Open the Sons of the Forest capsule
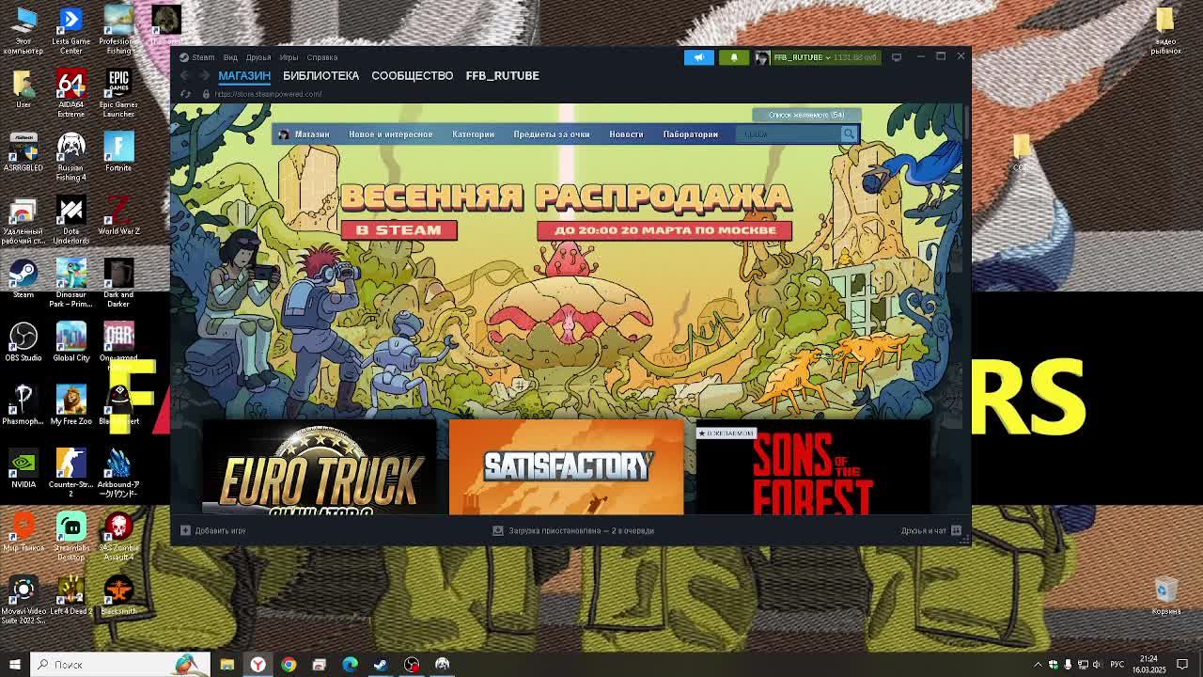The width and height of the screenshot is (1203, 677). [x=813, y=467]
